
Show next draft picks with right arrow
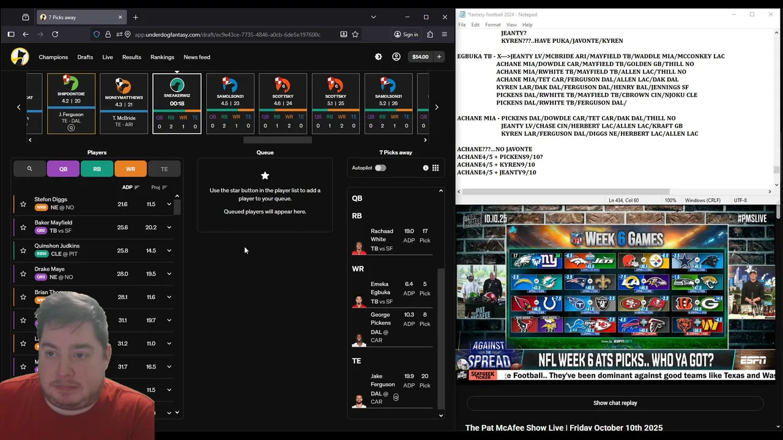[436, 107]
